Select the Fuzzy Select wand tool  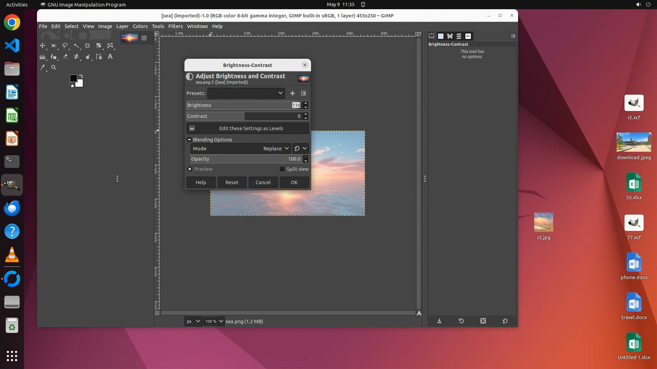76,45
